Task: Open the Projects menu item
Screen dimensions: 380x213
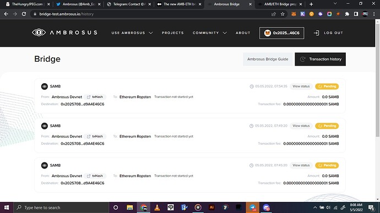Action: point(173,32)
